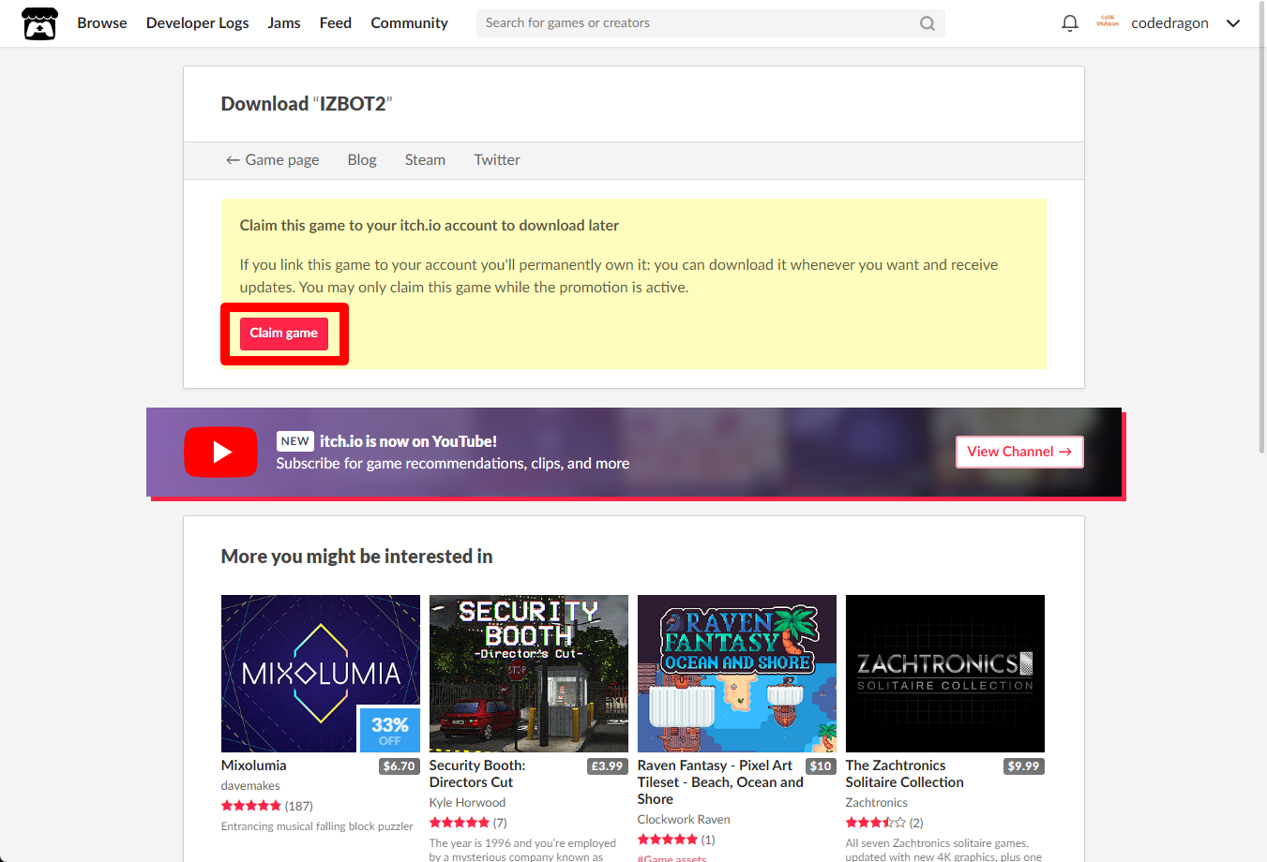Click Security Booth's star rating

click(460, 823)
